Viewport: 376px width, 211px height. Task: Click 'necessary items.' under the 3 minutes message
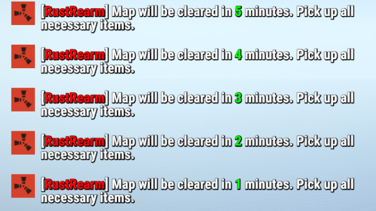click(x=88, y=112)
